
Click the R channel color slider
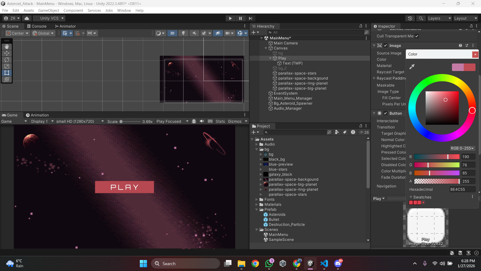[x=436, y=157]
